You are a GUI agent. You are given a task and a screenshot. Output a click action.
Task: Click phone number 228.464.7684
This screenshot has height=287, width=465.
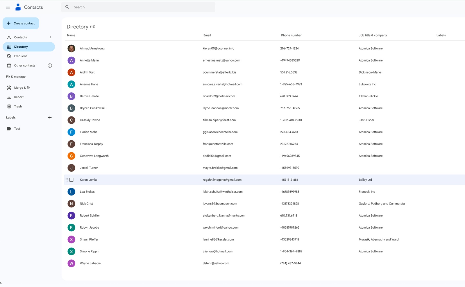click(289, 132)
